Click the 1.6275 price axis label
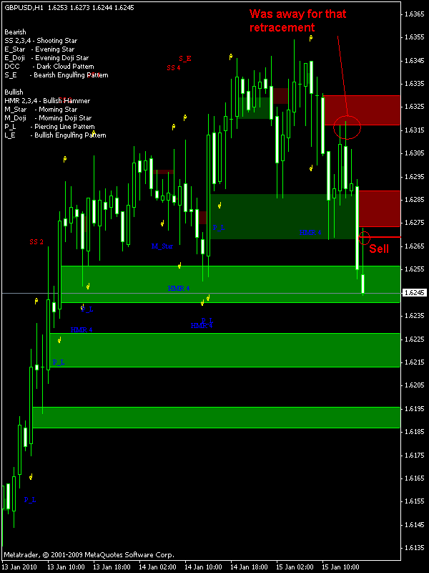 click(415, 223)
